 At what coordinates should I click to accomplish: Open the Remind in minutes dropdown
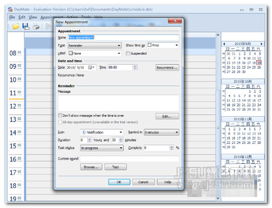click(162, 132)
